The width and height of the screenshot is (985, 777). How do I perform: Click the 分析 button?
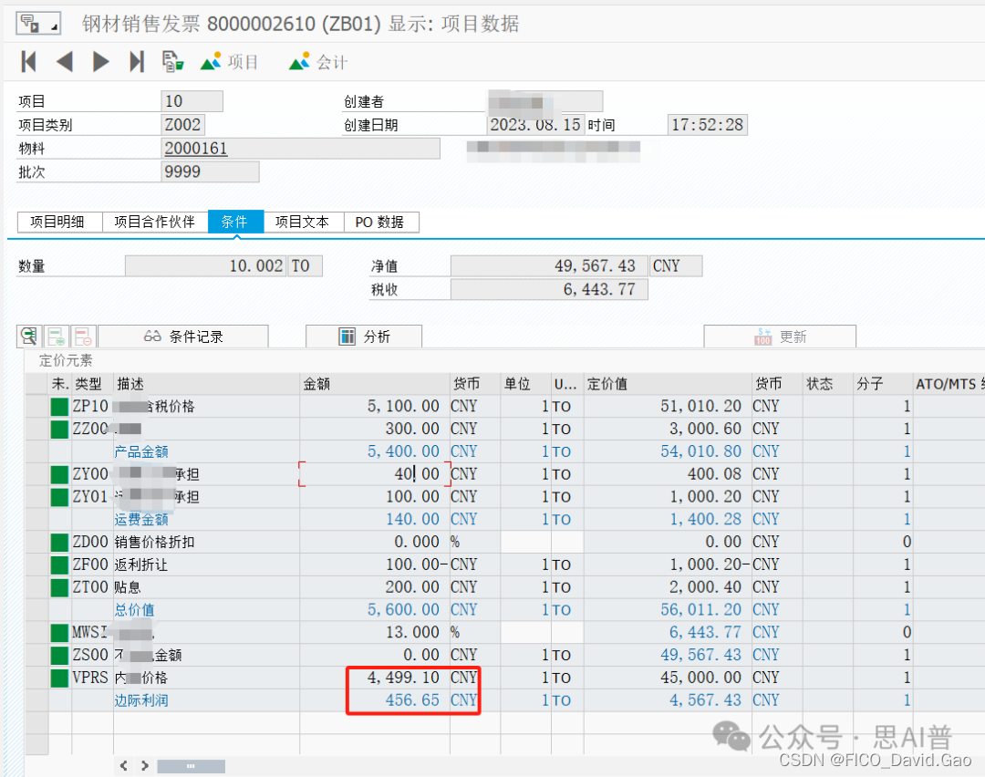364,336
